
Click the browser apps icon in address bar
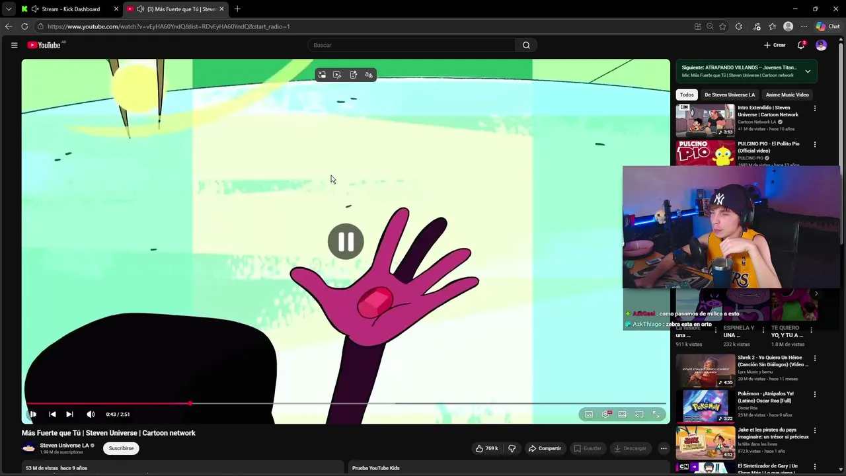click(698, 26)
